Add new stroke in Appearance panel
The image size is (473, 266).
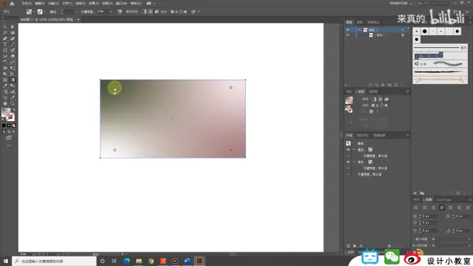[348, 246]
